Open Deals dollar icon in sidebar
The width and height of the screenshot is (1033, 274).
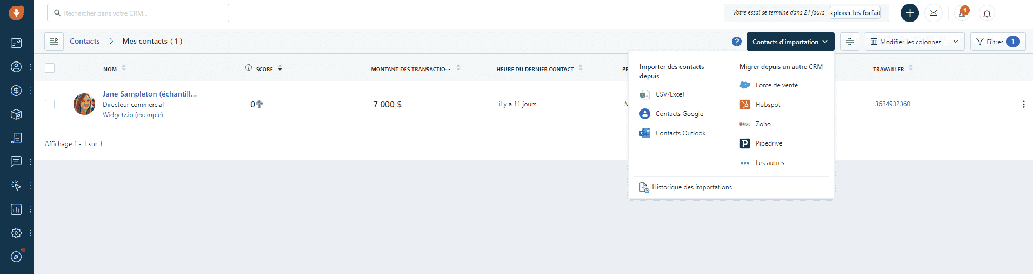tap(16, 91)
